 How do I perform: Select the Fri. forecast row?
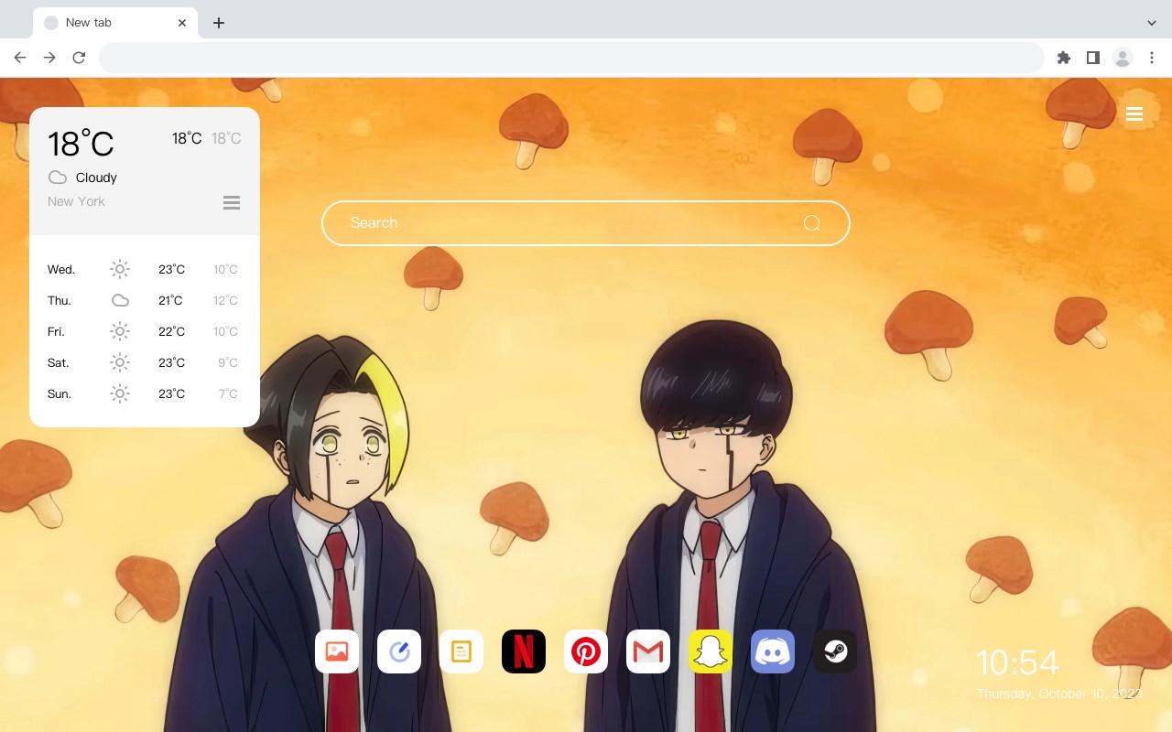coord(145,331)
